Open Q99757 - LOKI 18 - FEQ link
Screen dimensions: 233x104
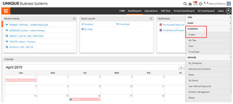[x=26, y=36]
